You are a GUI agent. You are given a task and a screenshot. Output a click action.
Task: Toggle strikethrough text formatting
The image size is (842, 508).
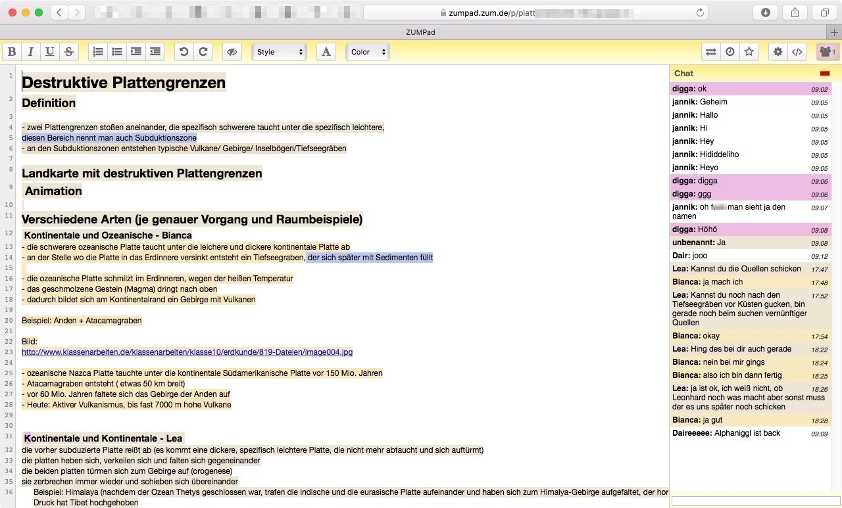(69, 52)
